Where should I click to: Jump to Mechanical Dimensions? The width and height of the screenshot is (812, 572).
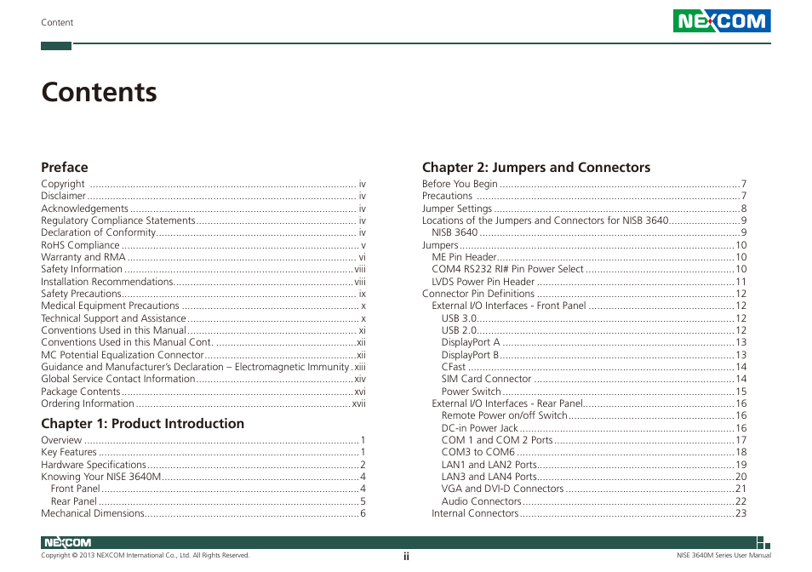click(x=203, y=513)
